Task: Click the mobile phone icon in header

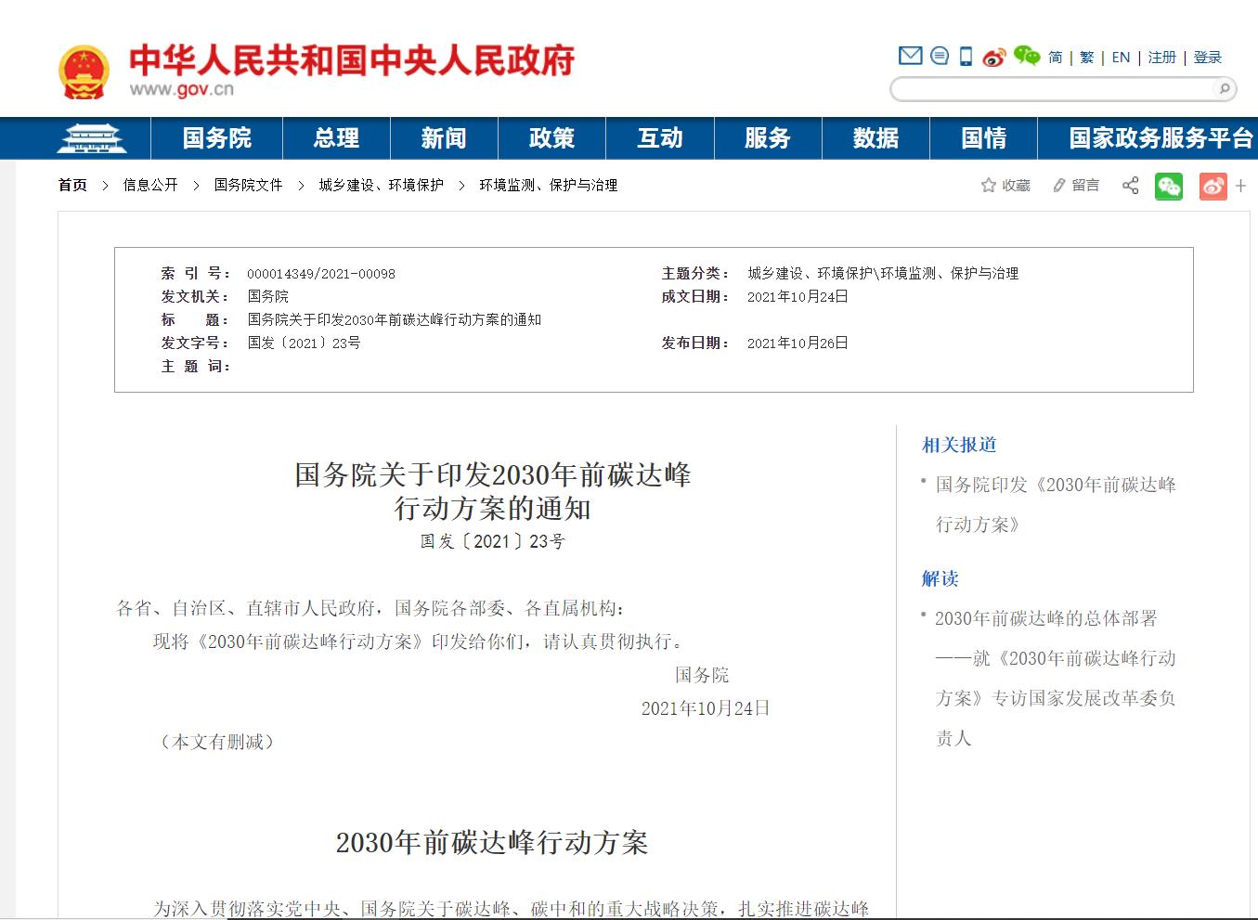Action: click(966, 57)
